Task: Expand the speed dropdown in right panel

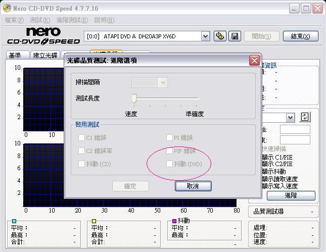Action: coord(290,117)
